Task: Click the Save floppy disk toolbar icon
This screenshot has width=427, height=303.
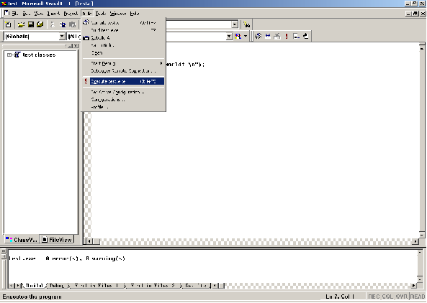Action: 31,24
